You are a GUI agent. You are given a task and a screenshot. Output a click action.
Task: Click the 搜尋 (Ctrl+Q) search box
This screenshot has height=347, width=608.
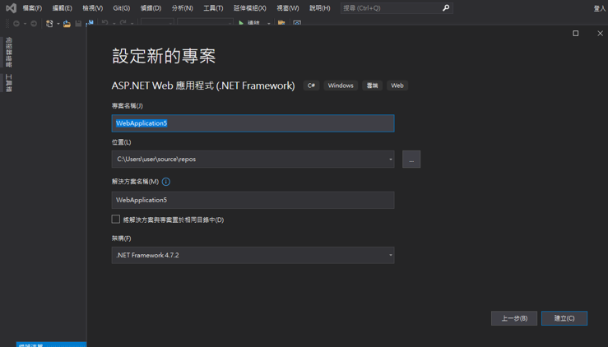click(x=397, y=7)
